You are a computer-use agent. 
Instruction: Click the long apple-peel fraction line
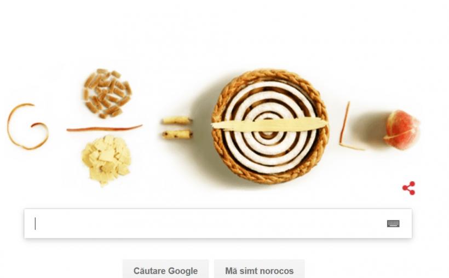[x=104, y=129]
